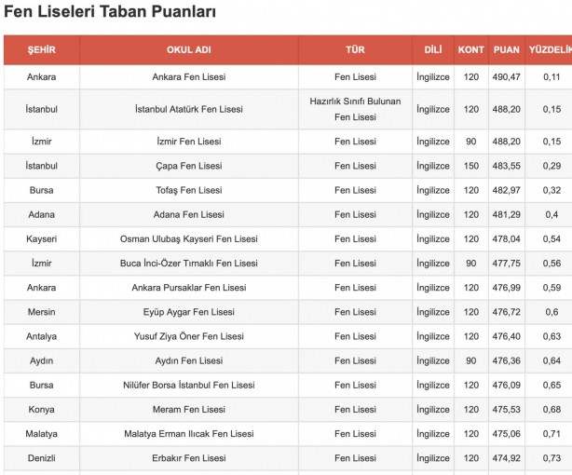Click the OKUL ADI column header
The width and height of the screenshot is (572, 475).
[x=188, y=49]
